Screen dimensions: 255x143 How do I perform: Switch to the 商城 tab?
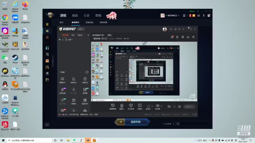[98, 16]
